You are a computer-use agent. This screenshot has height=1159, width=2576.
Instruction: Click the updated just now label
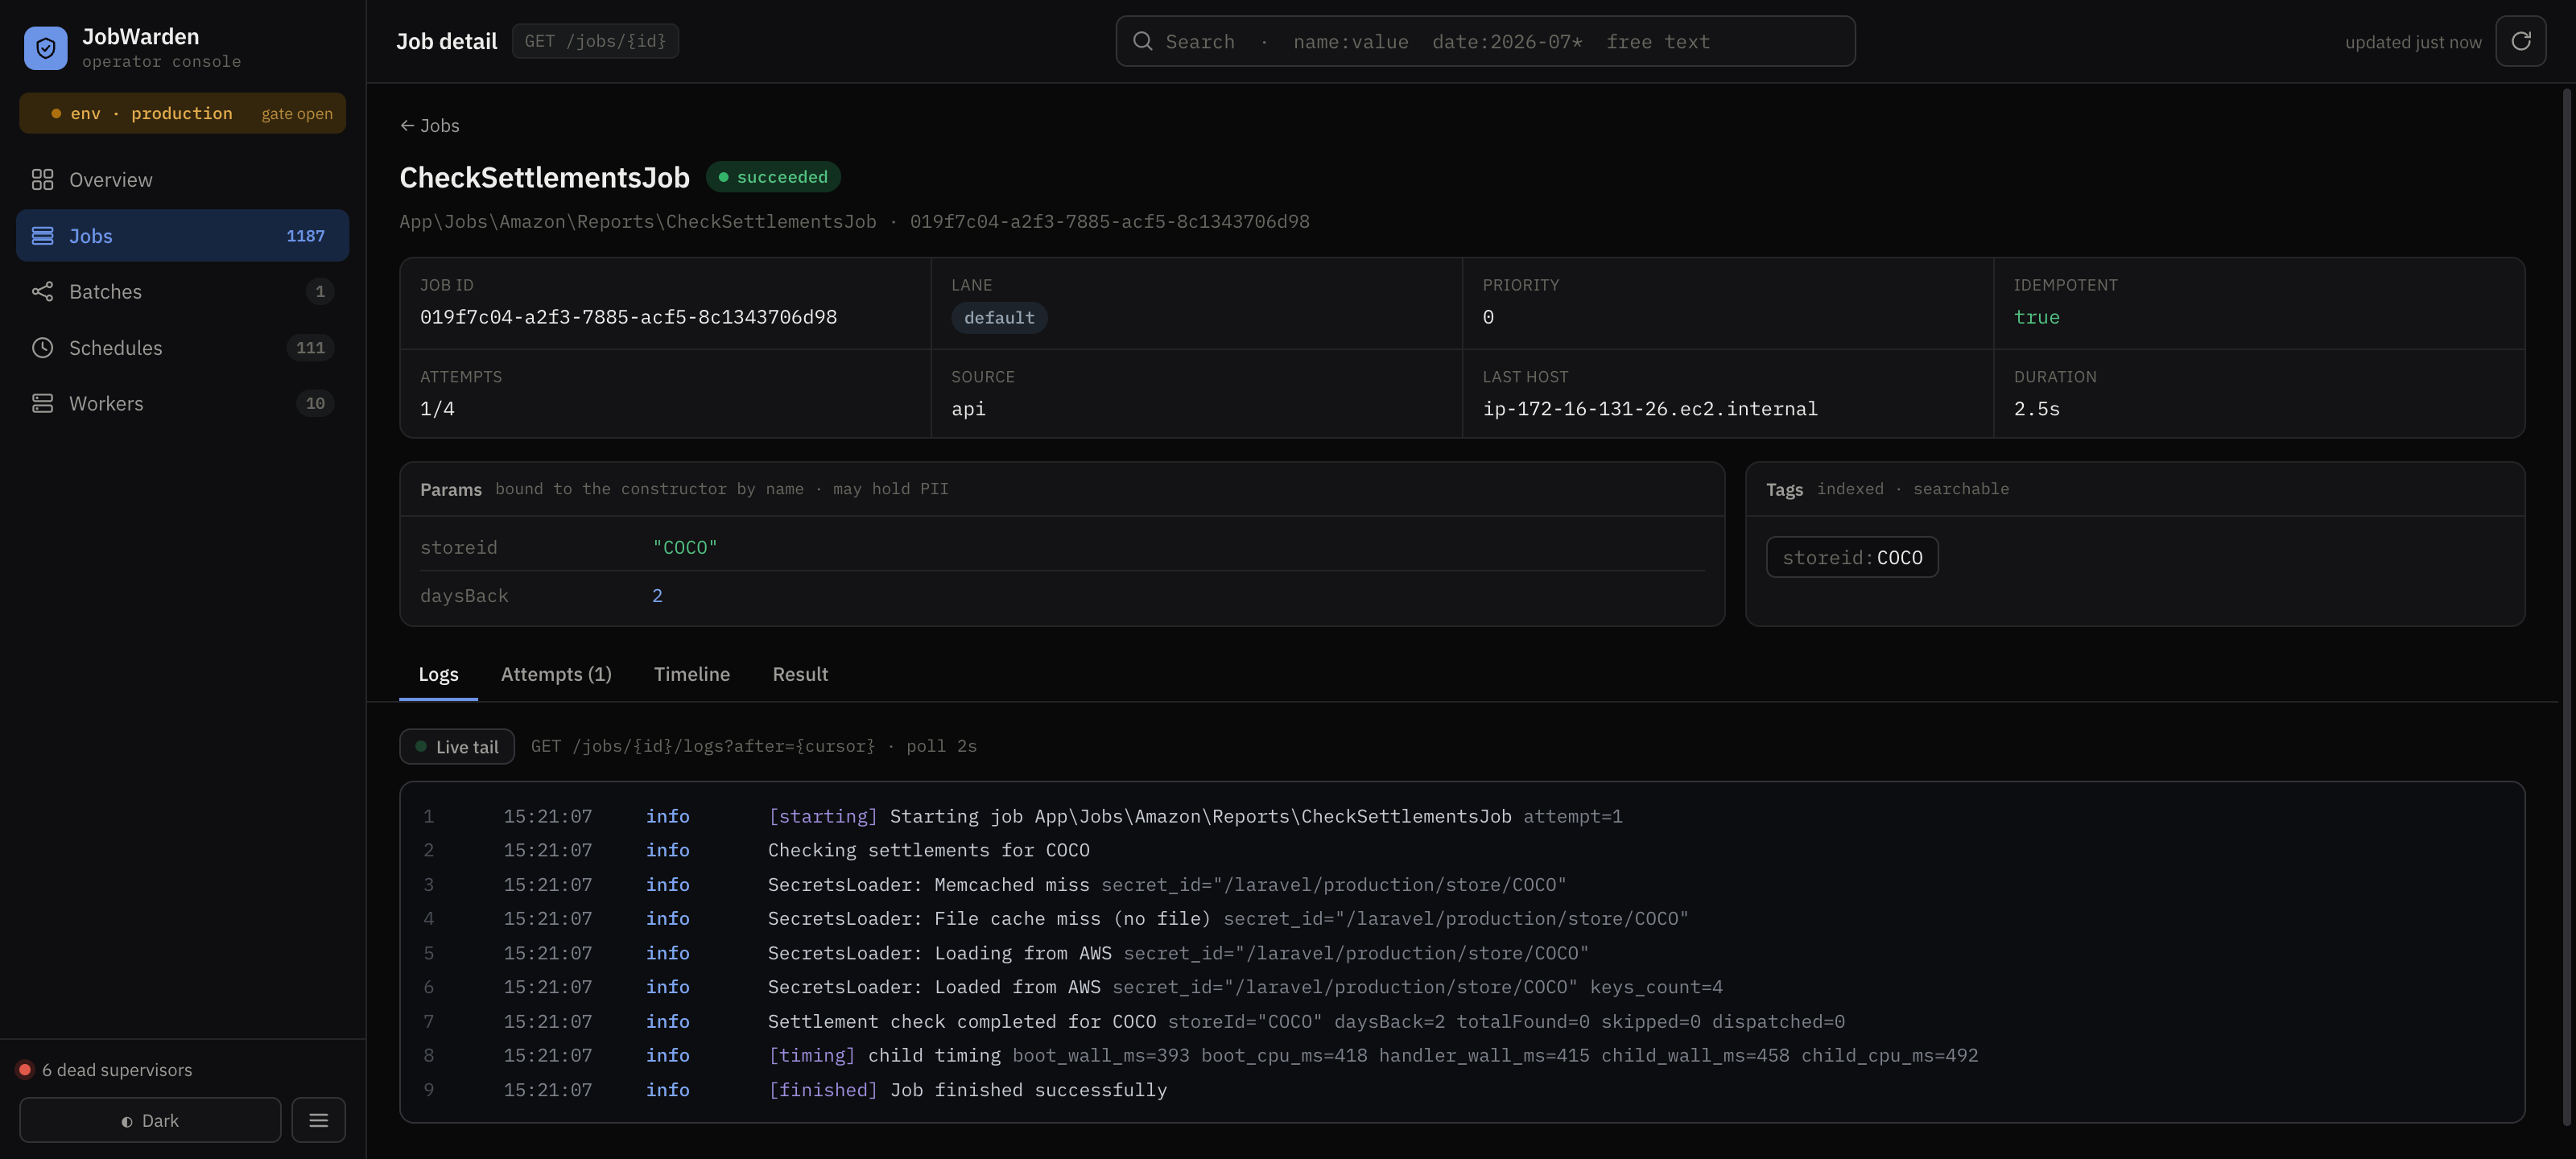[2413, 42]
